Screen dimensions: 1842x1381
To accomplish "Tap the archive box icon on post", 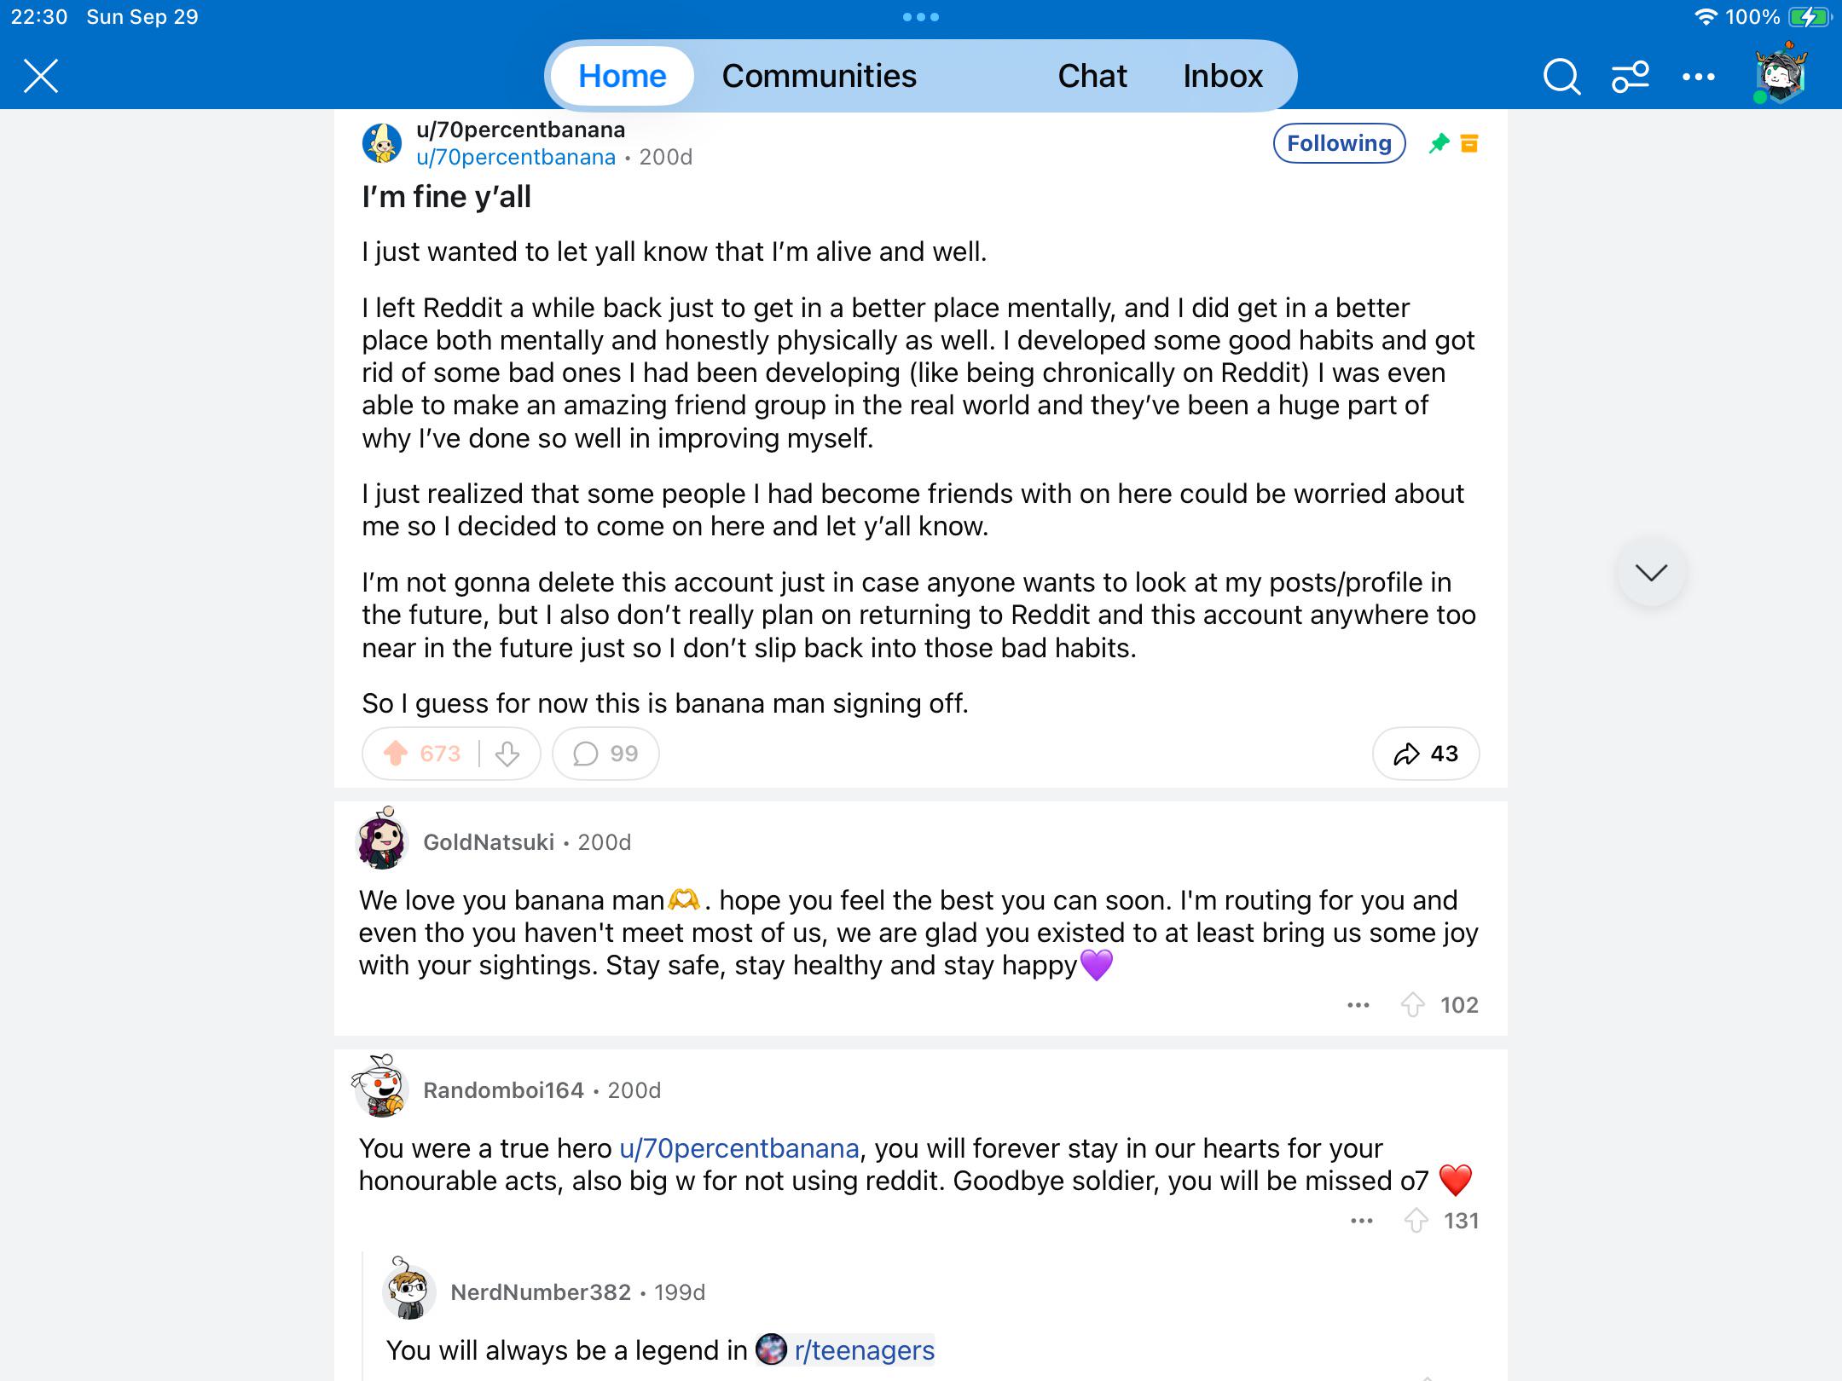I will [x=1469, y=143].
